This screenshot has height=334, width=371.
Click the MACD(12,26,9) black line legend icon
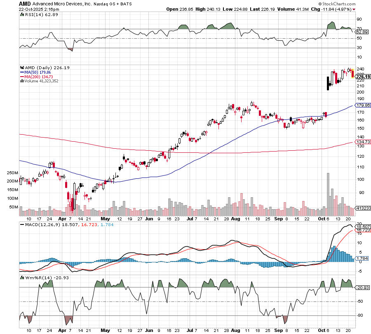[22, 225]
